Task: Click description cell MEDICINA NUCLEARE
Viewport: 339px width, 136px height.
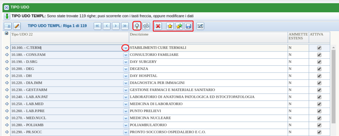Action: [x=208, y=118]
